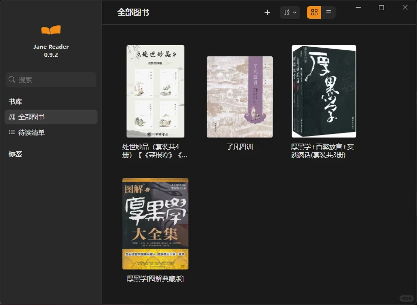Open the 厚黑学大全集 illustrated cover
The width and height of the screenshot is (417, 305).
coord(155,224)
